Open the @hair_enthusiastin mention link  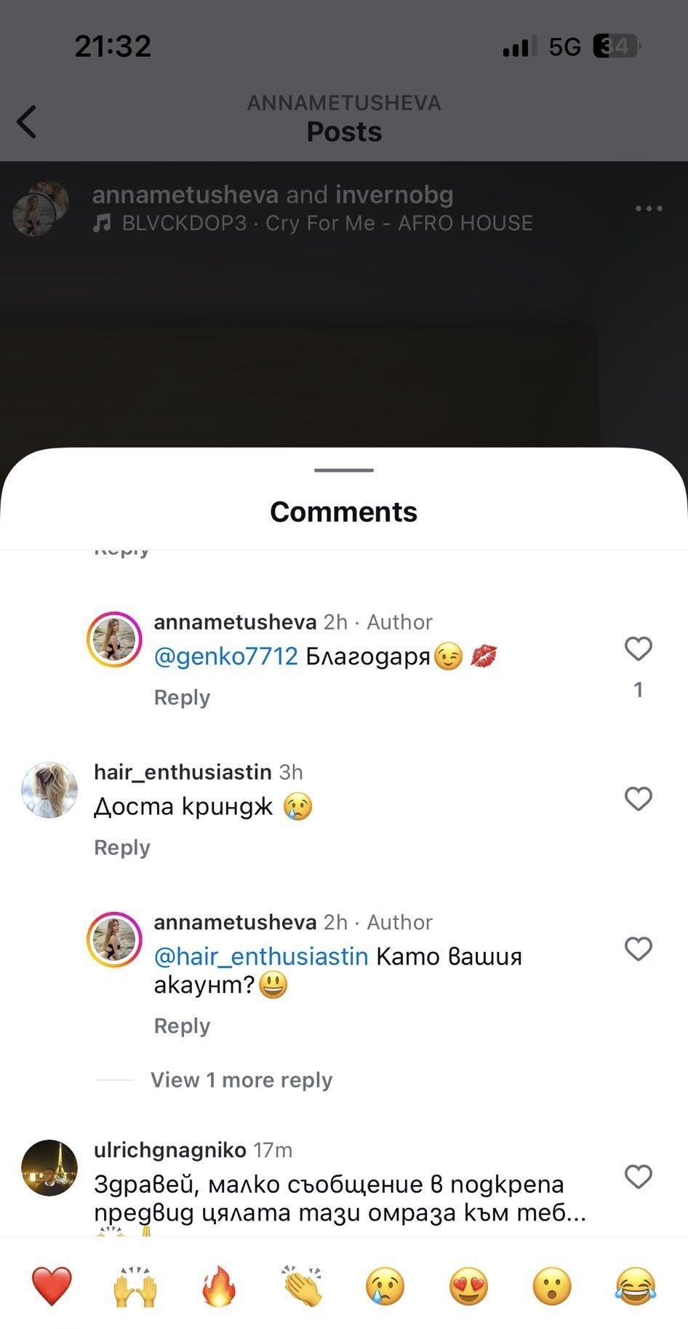point(261,956)
